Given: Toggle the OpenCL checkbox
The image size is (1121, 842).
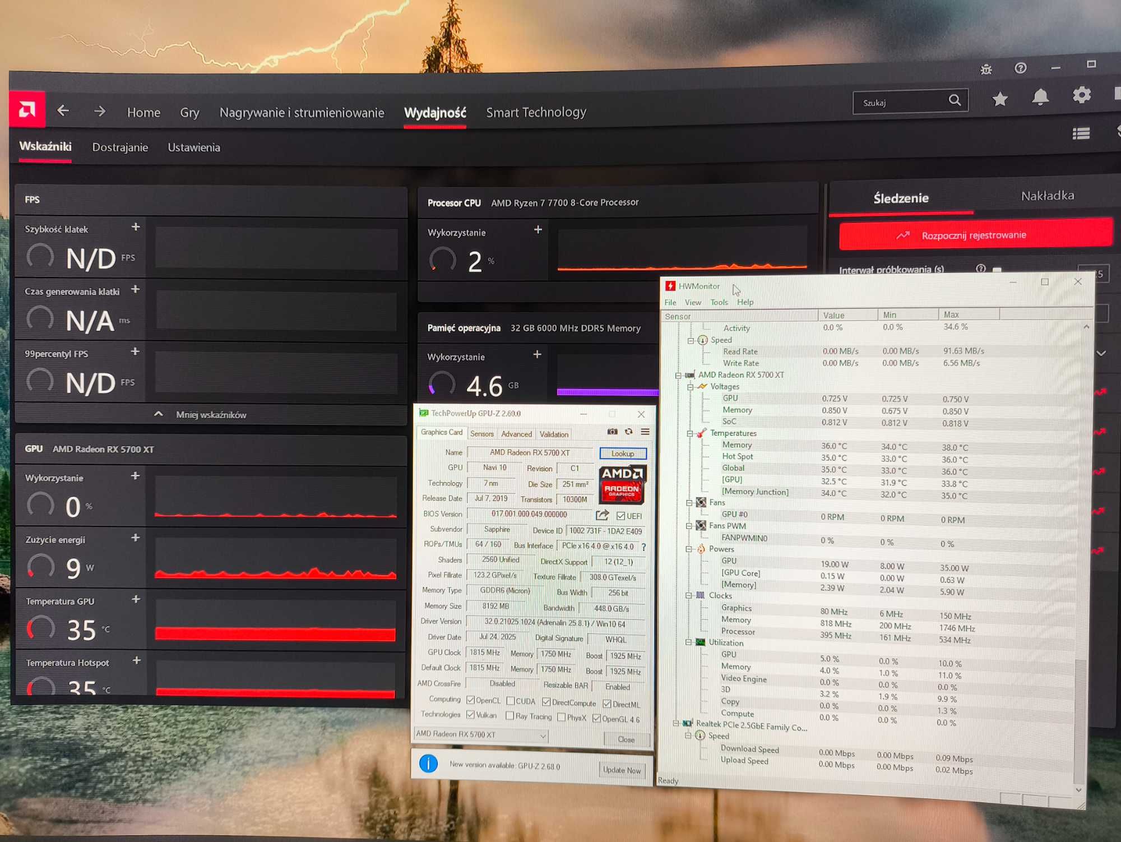Looking at the screenshot, I should 471,700.
